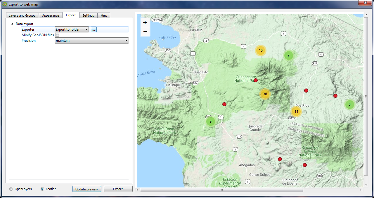
Task: Click the Rincón de la Vieja National Park label
Action: click(x=310, y=151)
